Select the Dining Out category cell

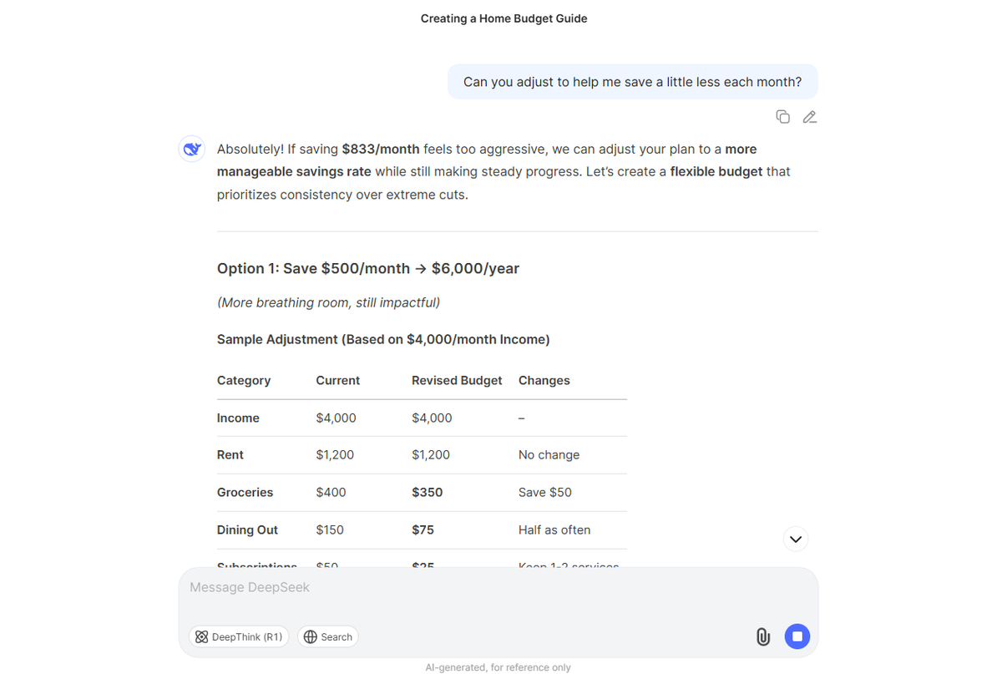pos(247,530)
